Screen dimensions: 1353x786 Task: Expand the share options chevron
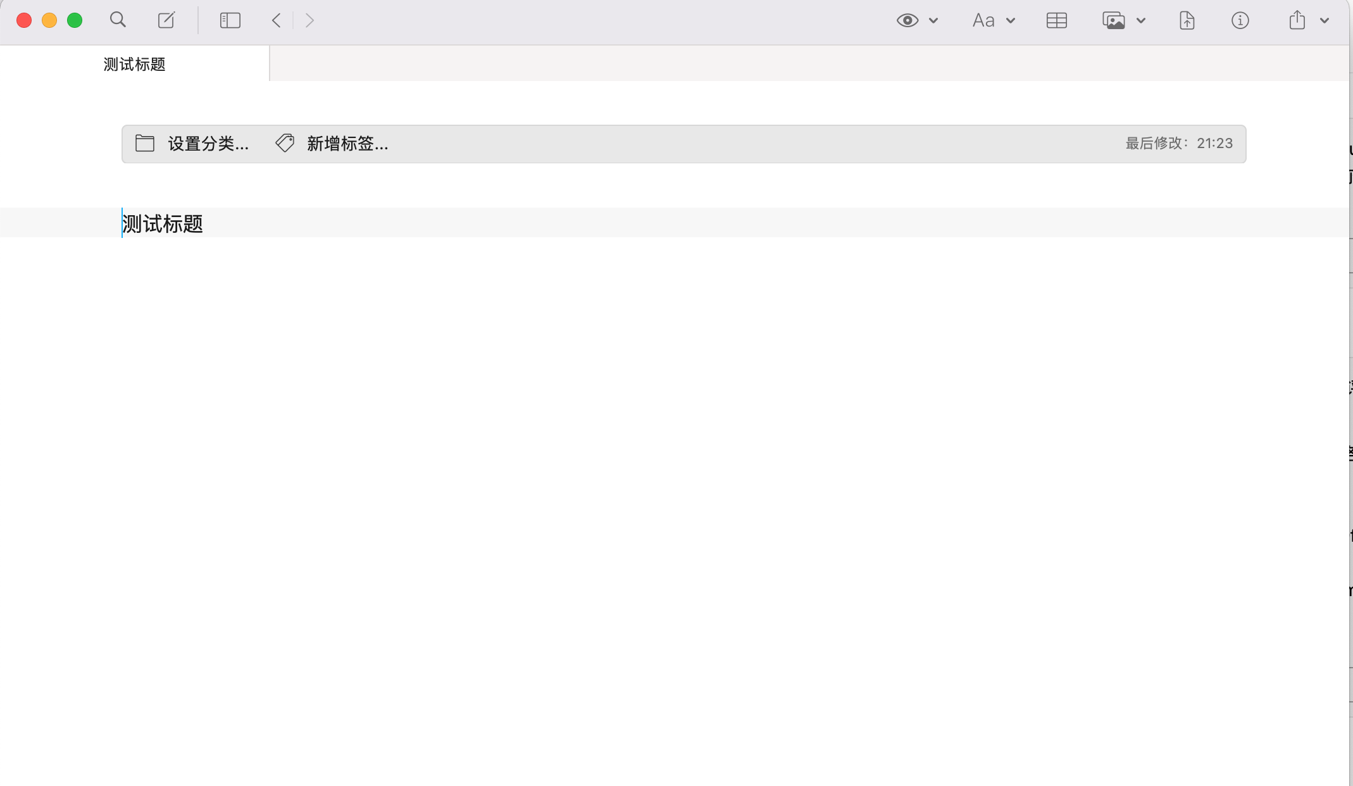pyautogui.click(x=1325, y=21)
